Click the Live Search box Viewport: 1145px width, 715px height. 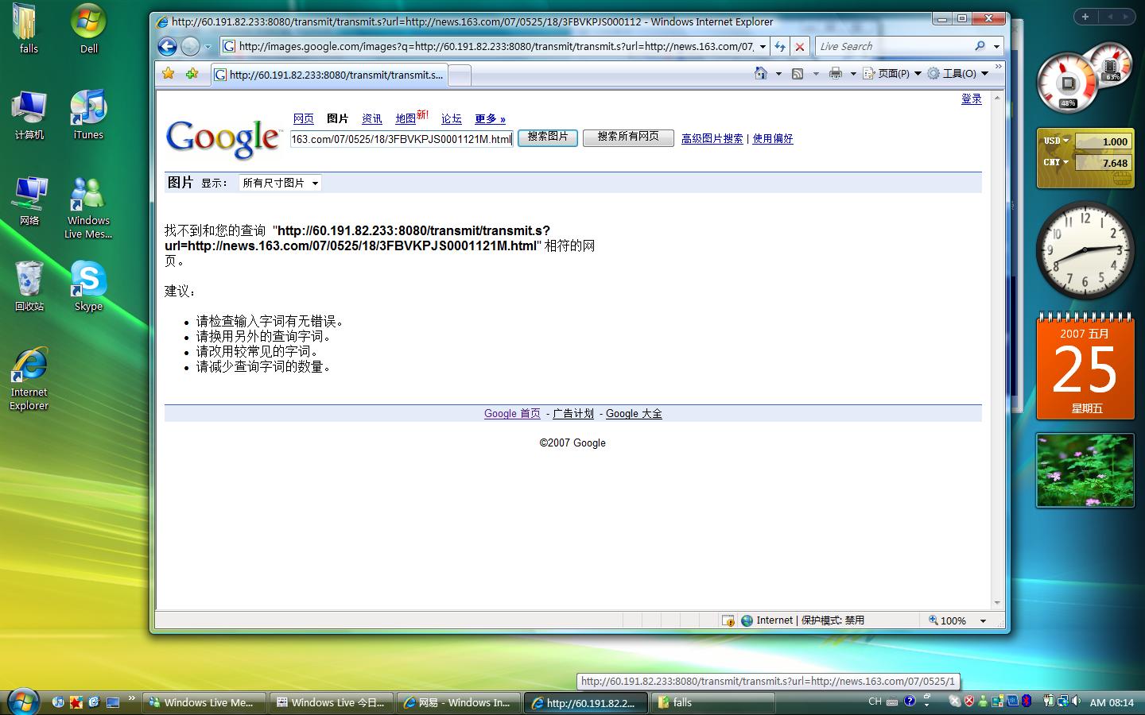pyautogui.click(x=894, y=46)
